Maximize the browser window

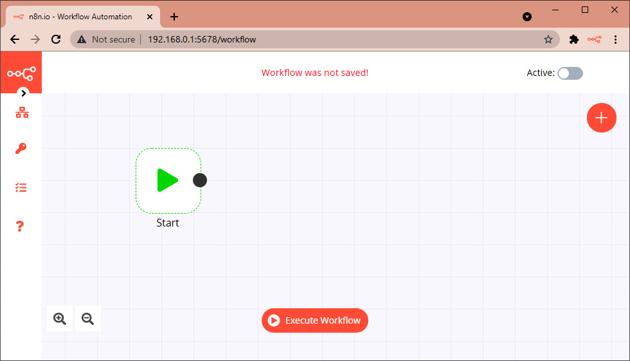[585, 10]
